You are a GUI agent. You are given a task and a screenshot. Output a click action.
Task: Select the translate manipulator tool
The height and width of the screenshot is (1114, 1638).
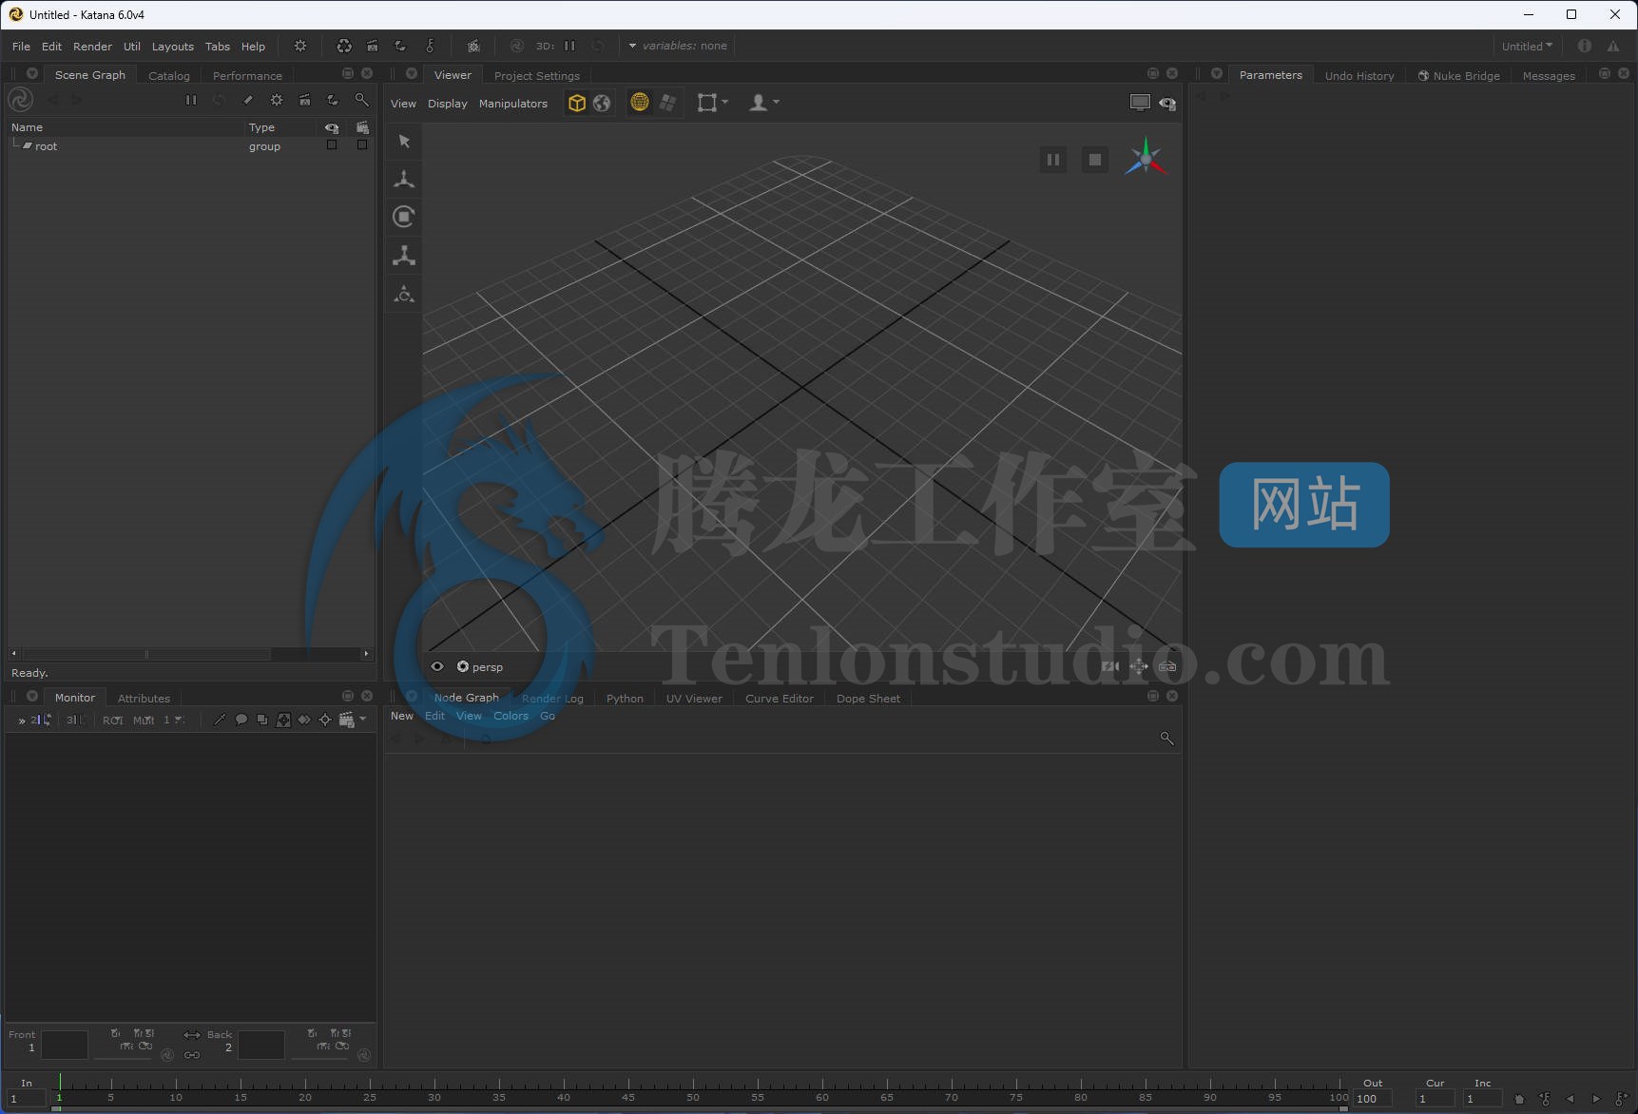click(404, 179)
